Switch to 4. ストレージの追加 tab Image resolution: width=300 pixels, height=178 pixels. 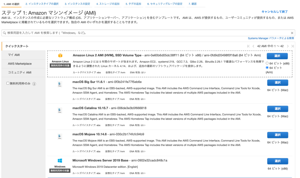[108, 4]
